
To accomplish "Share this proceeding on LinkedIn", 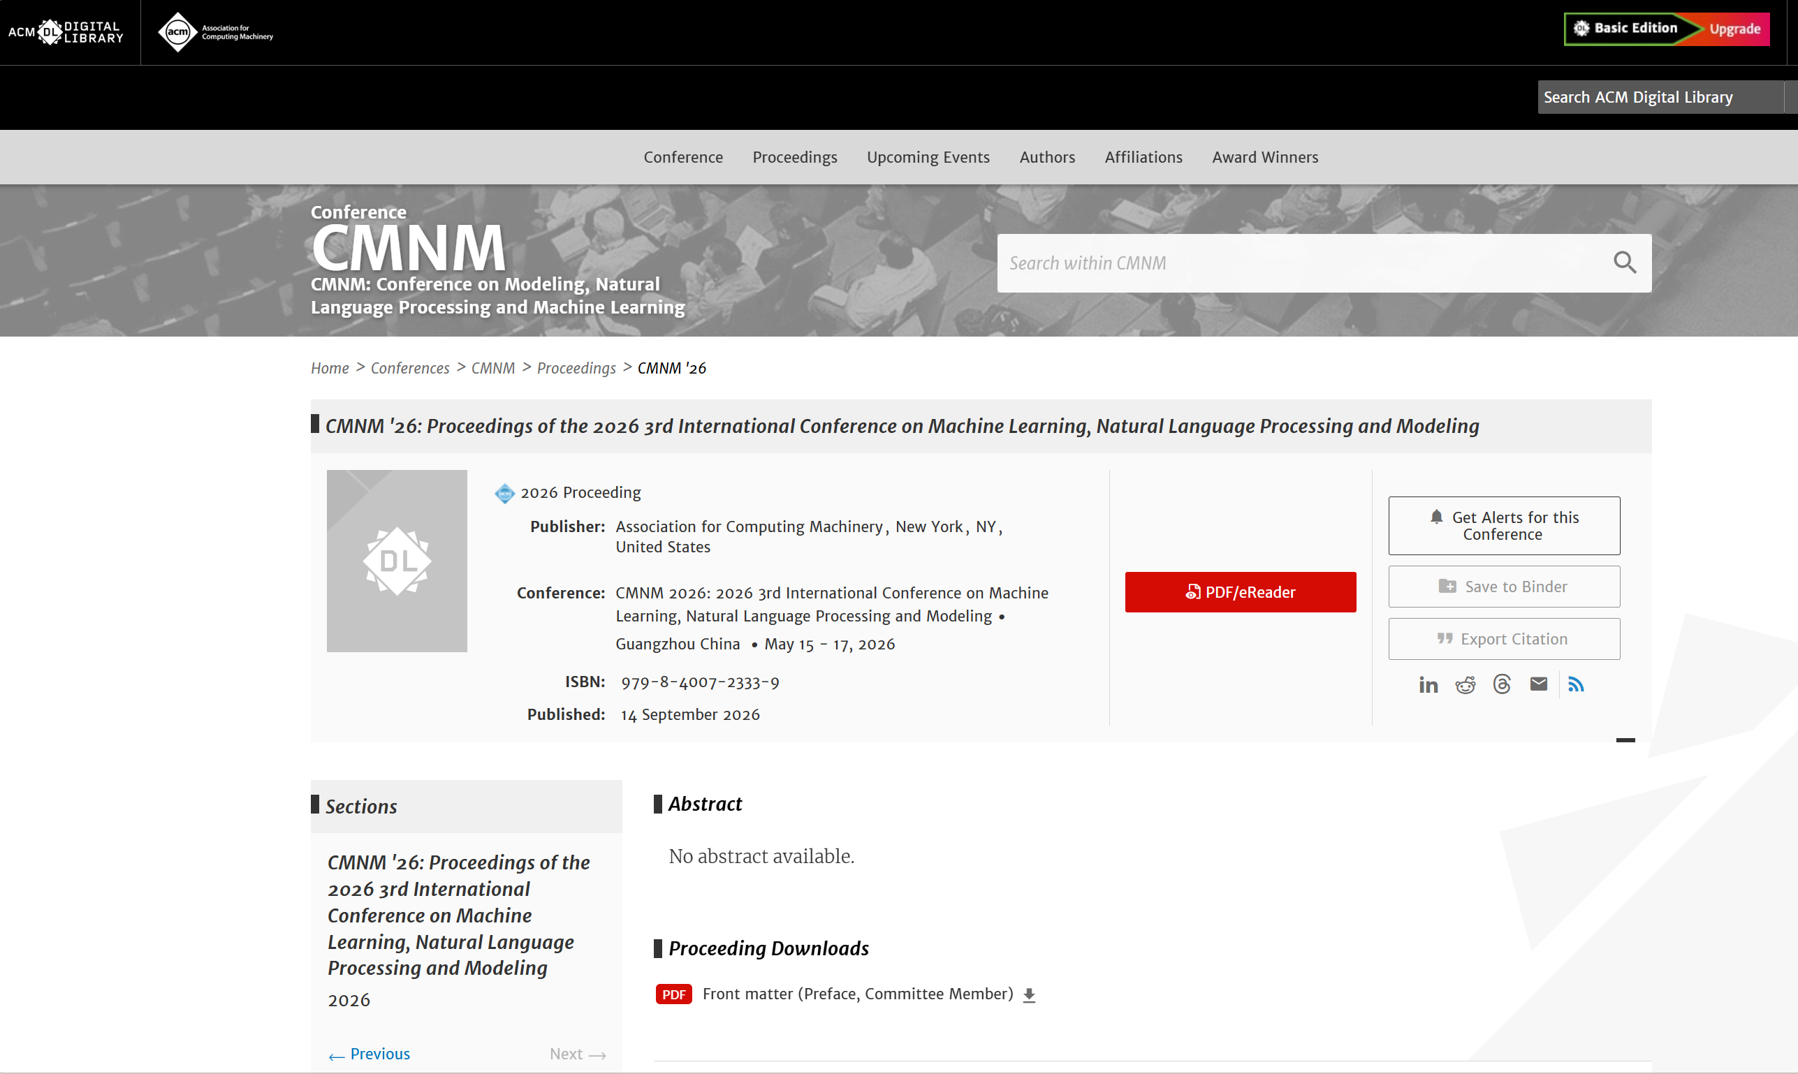I will pyautogui.click(x=1428, y=684).
